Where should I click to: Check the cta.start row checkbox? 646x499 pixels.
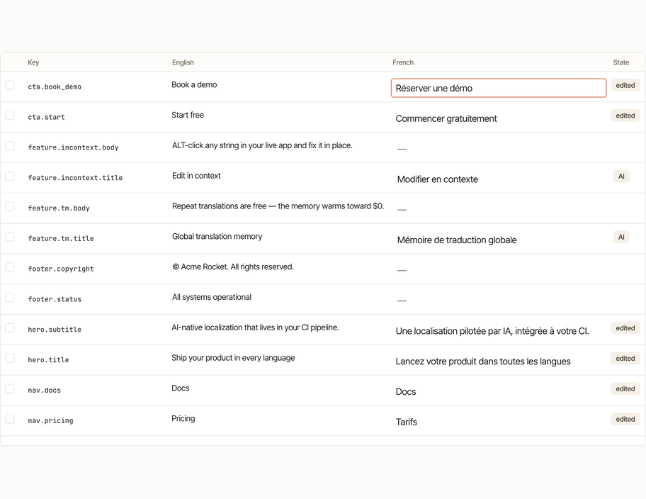coord(10,116)
